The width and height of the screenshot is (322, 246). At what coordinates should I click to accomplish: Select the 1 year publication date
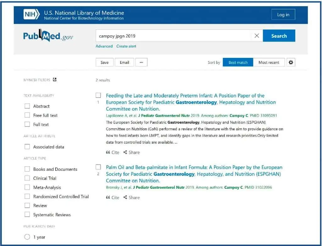click(27, 237)
